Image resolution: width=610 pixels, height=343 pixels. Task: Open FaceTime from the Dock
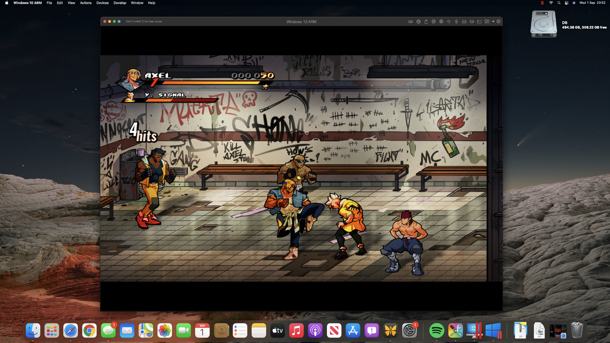pyautogui.click(x=183, y=330)
